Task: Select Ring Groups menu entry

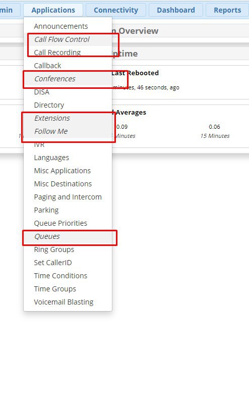Action: click(68, 249)
